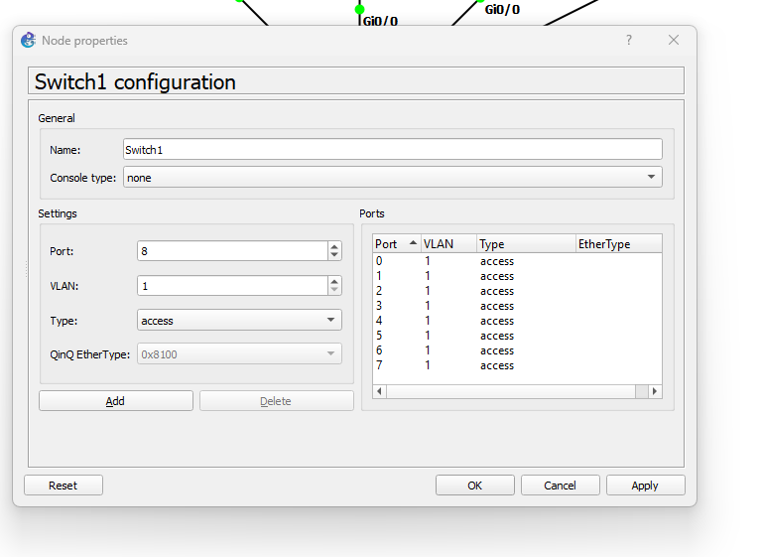Select port 5 row in Ports table
The width and height of the screenshot is (762, 557).
point(517,336)
